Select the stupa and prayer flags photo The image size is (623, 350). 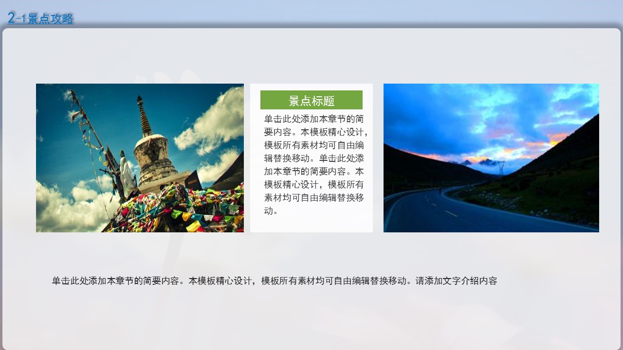coord(140,158)
